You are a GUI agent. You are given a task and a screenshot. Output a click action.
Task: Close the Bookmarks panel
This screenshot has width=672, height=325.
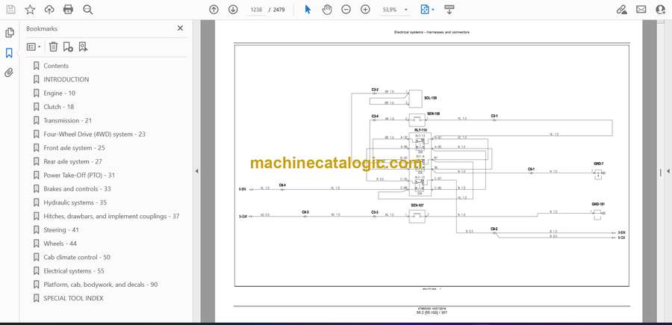click(180, 28)
